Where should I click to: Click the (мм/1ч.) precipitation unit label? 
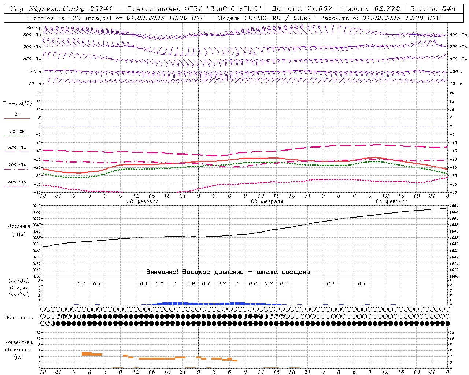(x=19, y=295)
